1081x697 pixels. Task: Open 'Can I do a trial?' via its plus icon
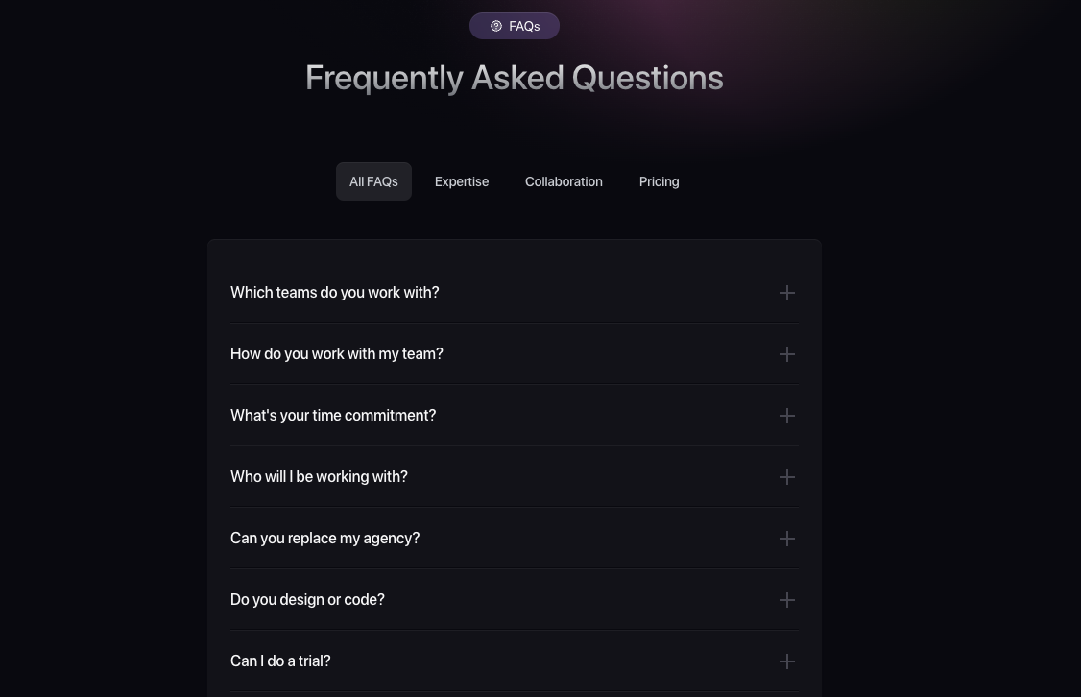[x=787, y=661]
